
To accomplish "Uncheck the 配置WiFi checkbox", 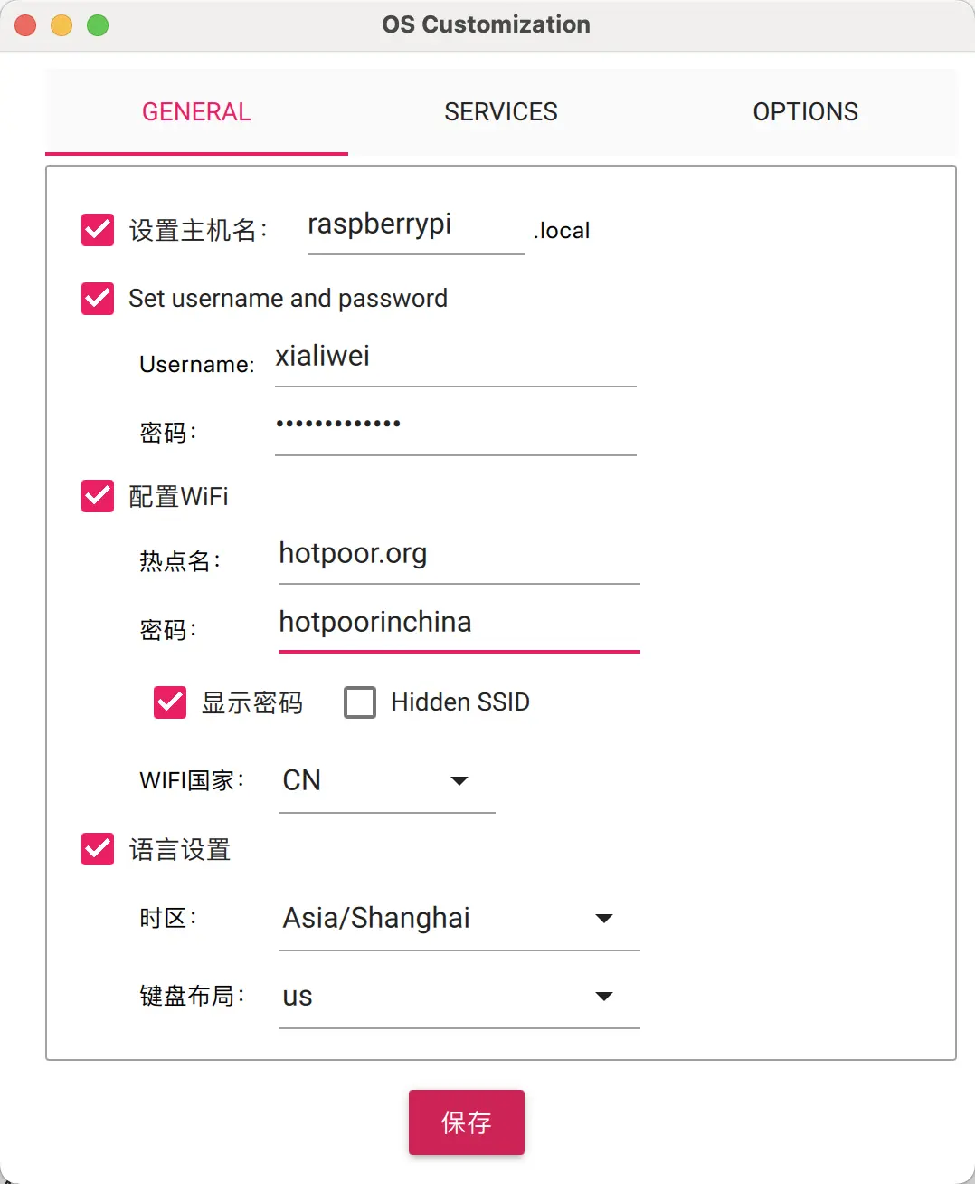I will click(97, 495).
